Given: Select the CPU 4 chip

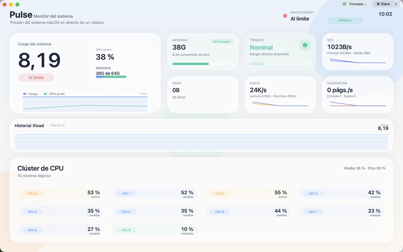Looking at the screenshot, I should (32, 212).
